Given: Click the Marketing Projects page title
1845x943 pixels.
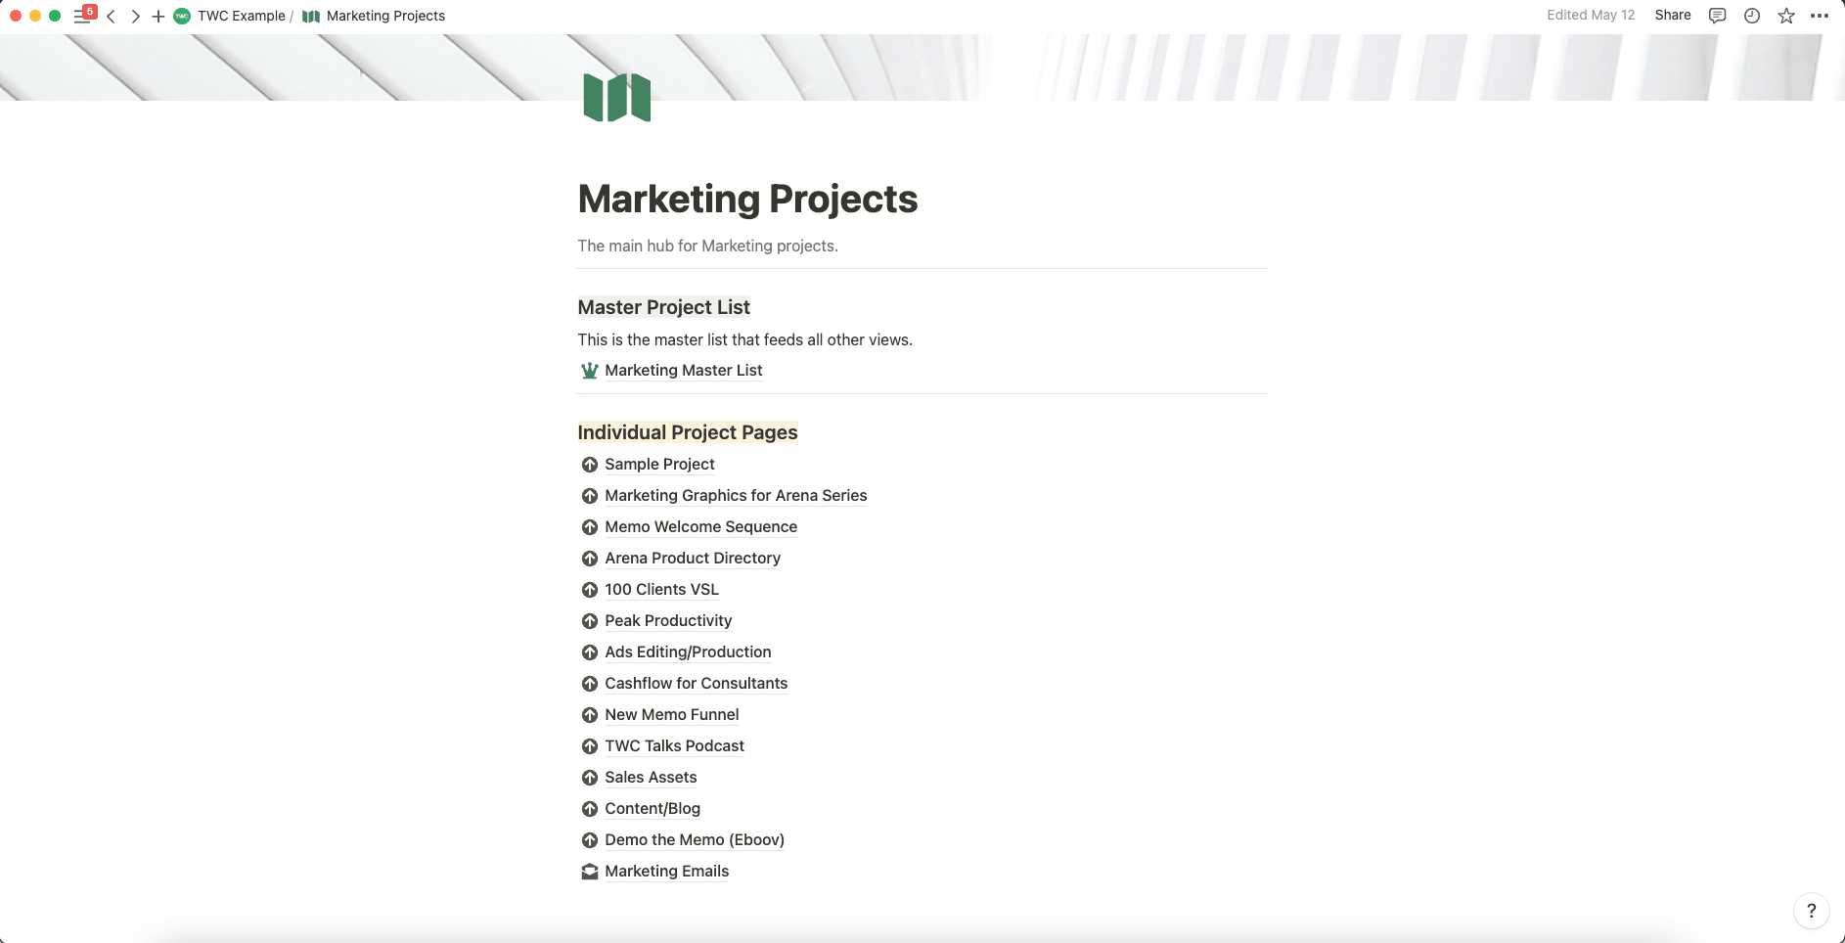Looking at the screenshot, I should click(747, 199).
